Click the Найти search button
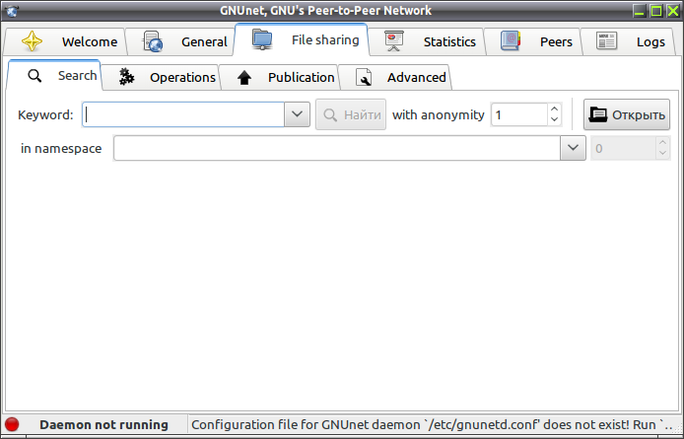This screenshot has width=684, height=439. [x=351, y=114]
